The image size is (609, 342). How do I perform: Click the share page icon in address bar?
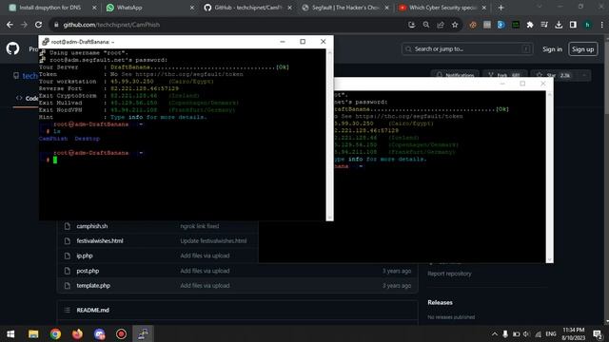(441, 25)
